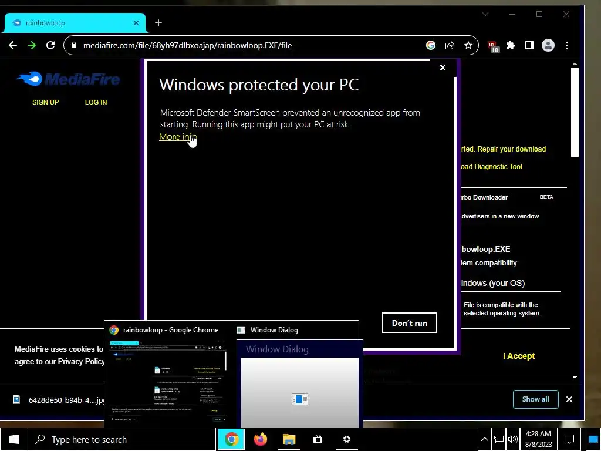
Task: Click the Don't run button
Action: pyautogui.click(x=409, y=323)
